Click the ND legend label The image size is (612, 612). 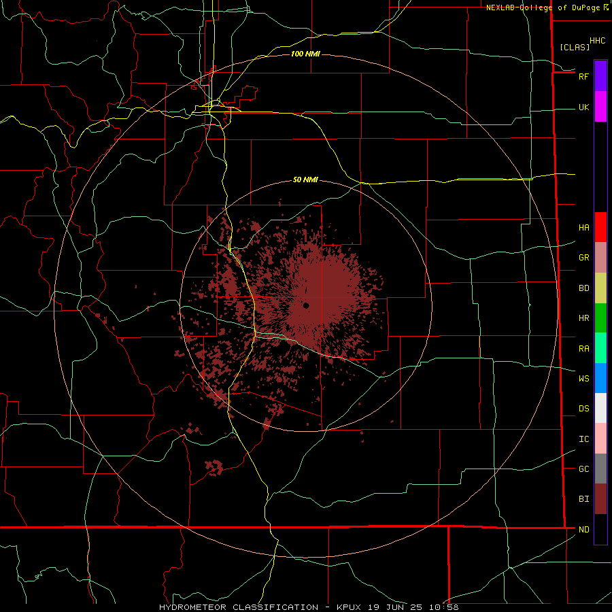click(x=583, y=529)
